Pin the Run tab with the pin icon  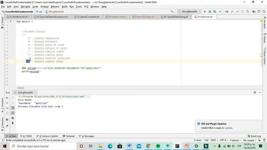click(x=7, y=126)
